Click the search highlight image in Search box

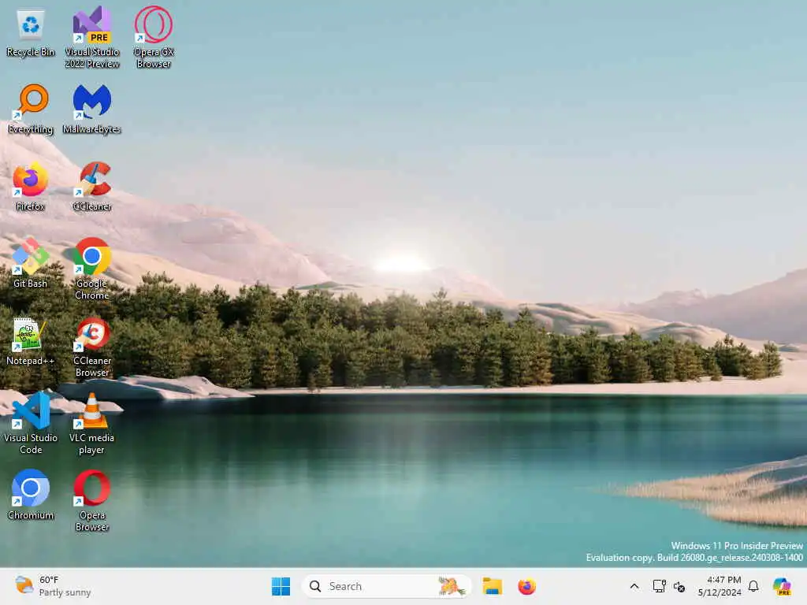pos(451,586)
